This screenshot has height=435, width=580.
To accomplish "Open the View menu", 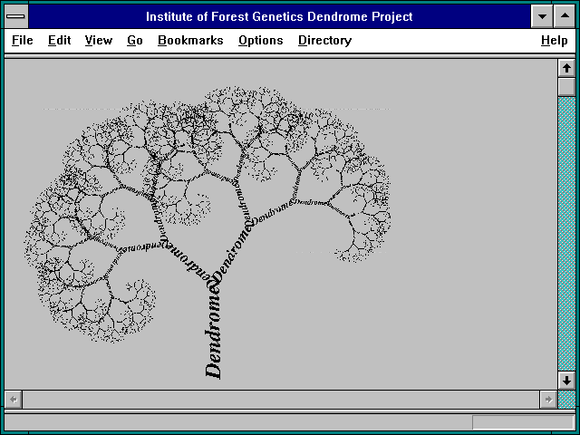I will (x=99, y=40).
